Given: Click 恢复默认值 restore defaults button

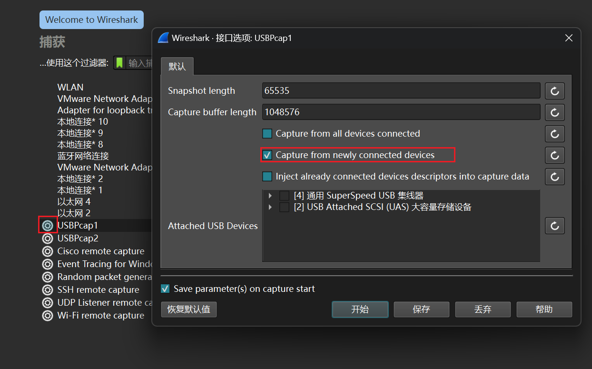Looking at the screenshot, I should coord(189,309).
